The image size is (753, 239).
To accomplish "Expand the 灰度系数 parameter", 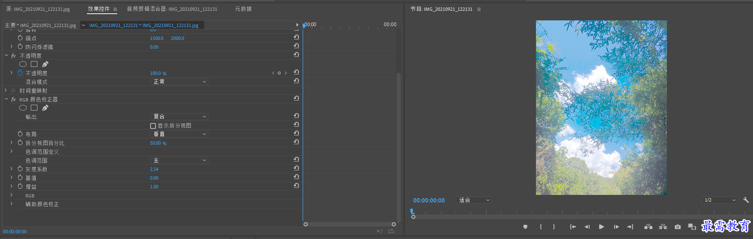I will coord(11,169).
